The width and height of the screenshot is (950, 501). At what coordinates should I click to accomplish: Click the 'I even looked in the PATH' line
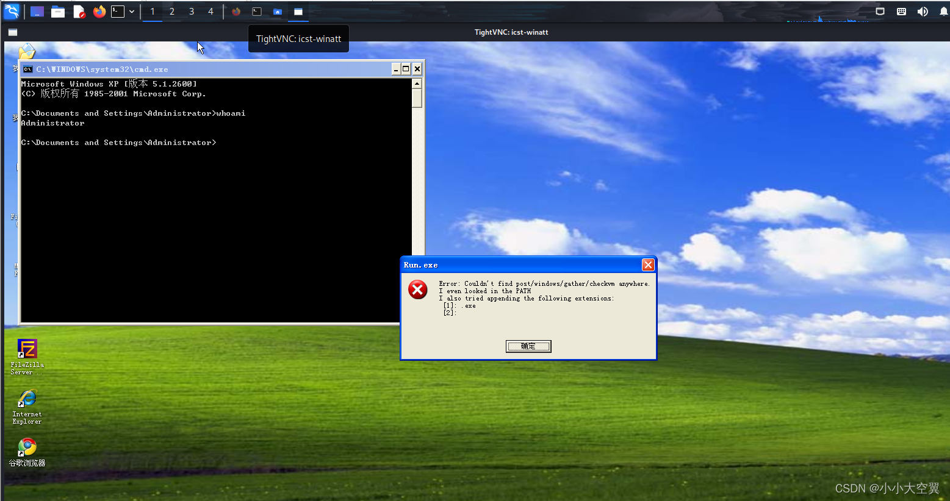[x=485, y=291]
